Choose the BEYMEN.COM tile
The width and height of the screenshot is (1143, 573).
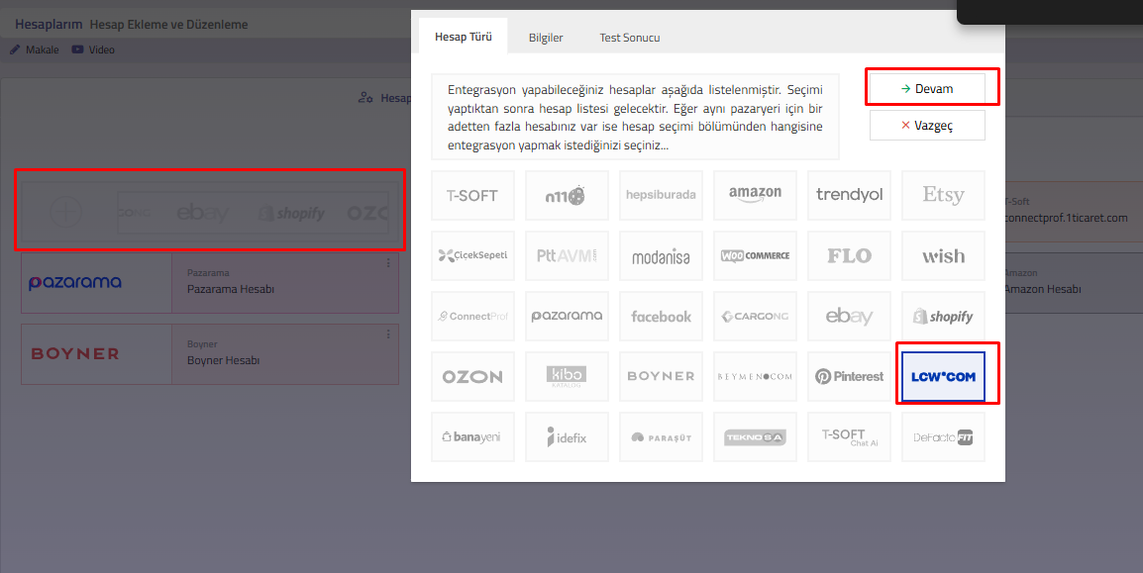coord(755,376)
